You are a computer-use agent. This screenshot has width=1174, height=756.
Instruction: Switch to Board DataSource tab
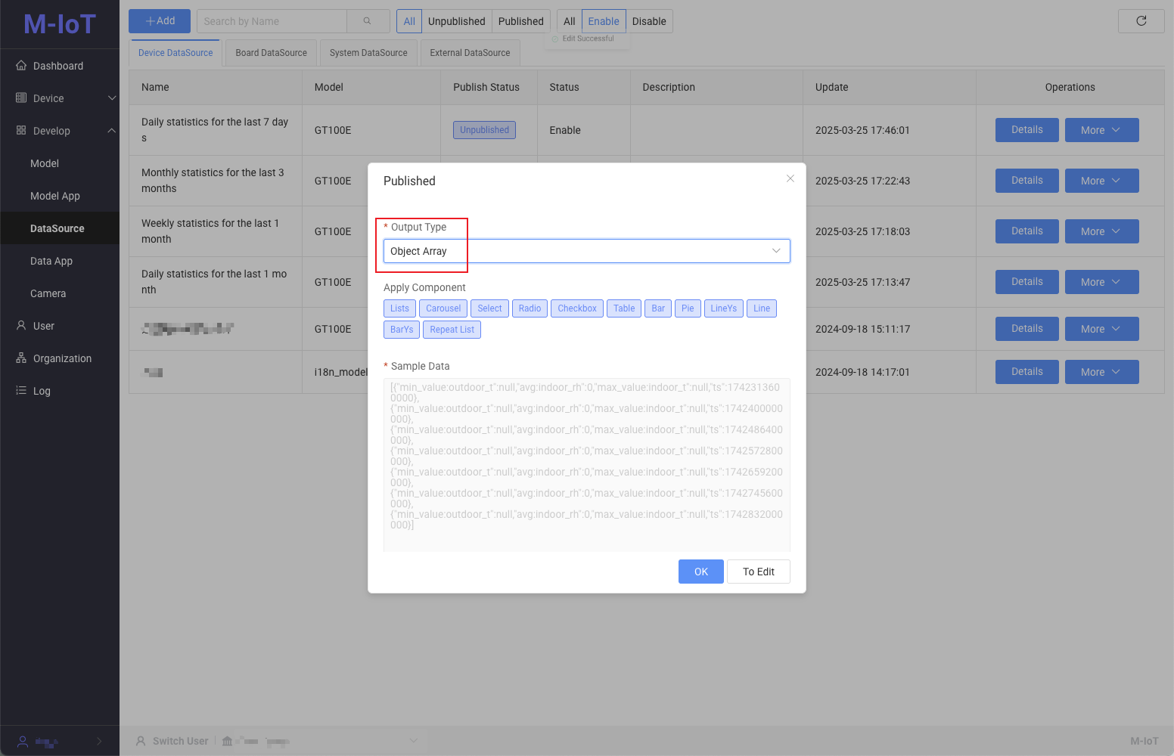click(271, 53)
